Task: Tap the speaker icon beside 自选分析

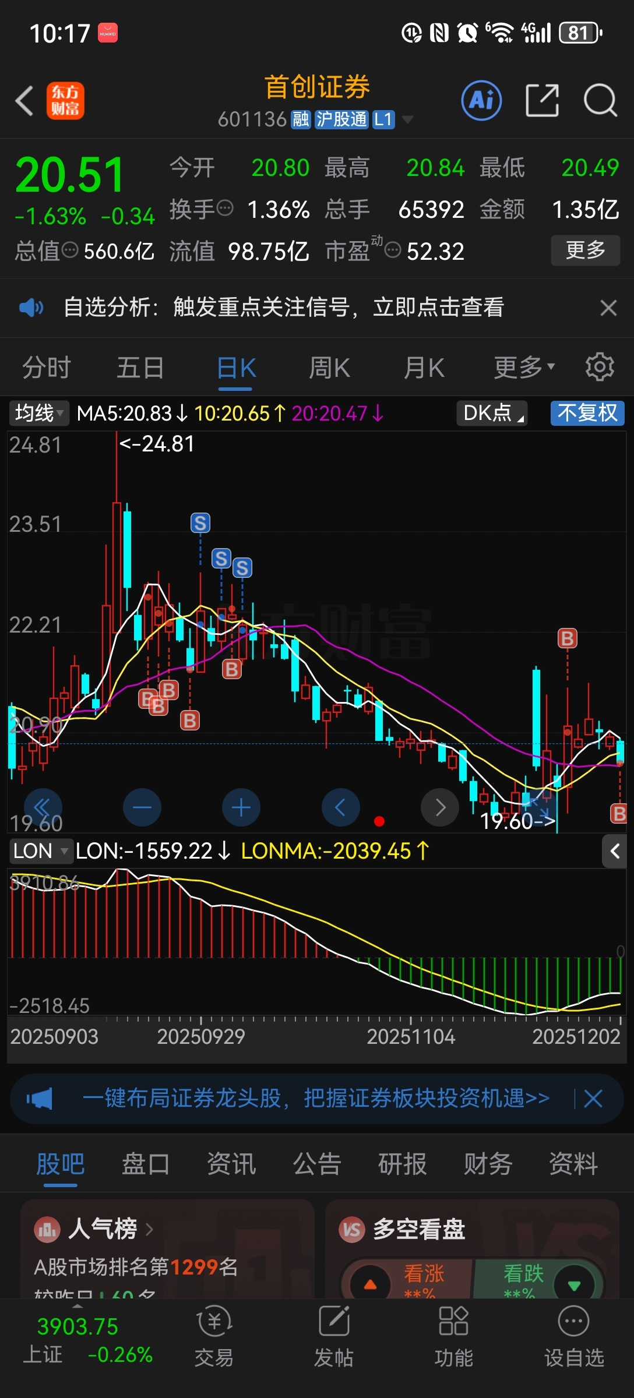Action: (x=31, y=307)
